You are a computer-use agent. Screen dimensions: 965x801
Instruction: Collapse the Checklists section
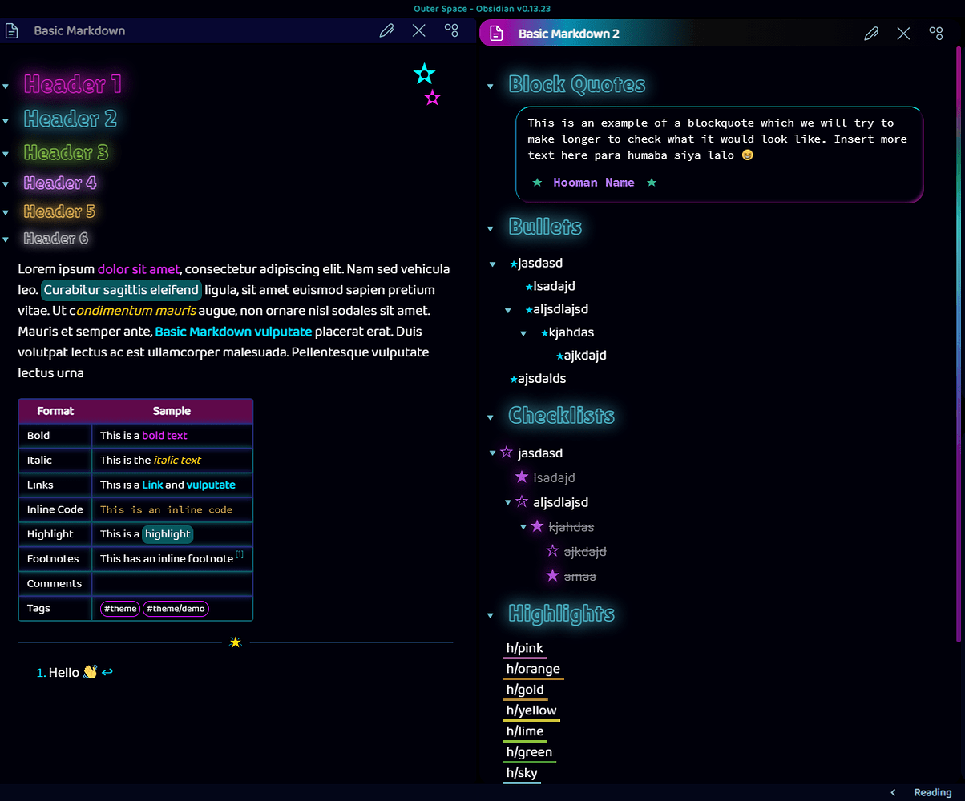click(490, 417)
